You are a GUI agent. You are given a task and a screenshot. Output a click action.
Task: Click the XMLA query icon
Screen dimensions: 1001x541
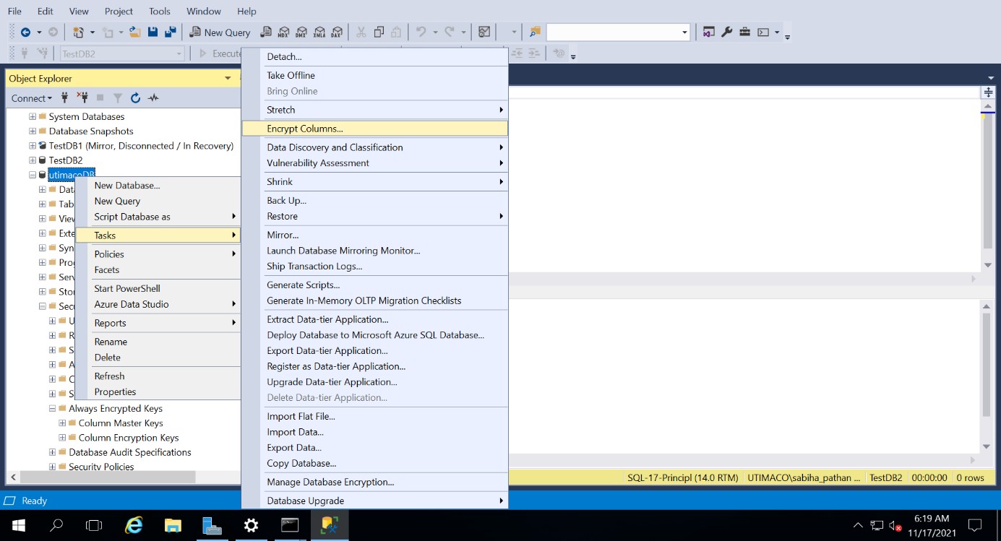319,32
